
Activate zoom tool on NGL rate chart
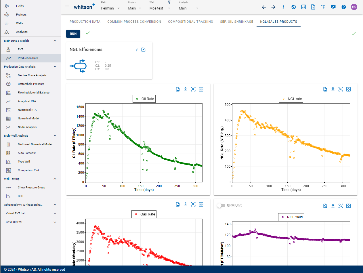click(341, 89)
